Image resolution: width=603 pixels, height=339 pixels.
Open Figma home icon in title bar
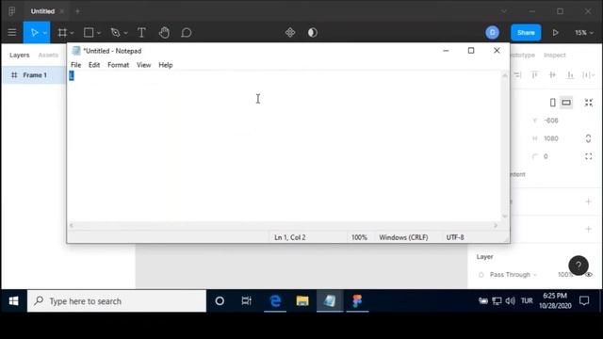coord(12,11)
